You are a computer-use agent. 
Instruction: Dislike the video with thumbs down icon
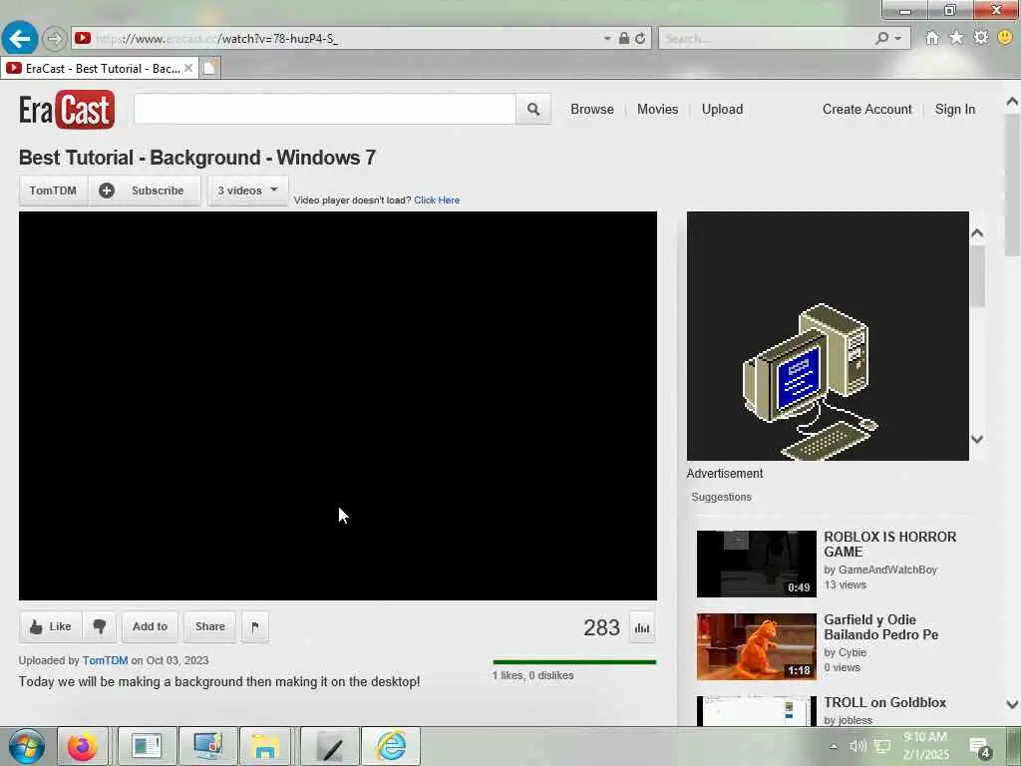[100, 626]
